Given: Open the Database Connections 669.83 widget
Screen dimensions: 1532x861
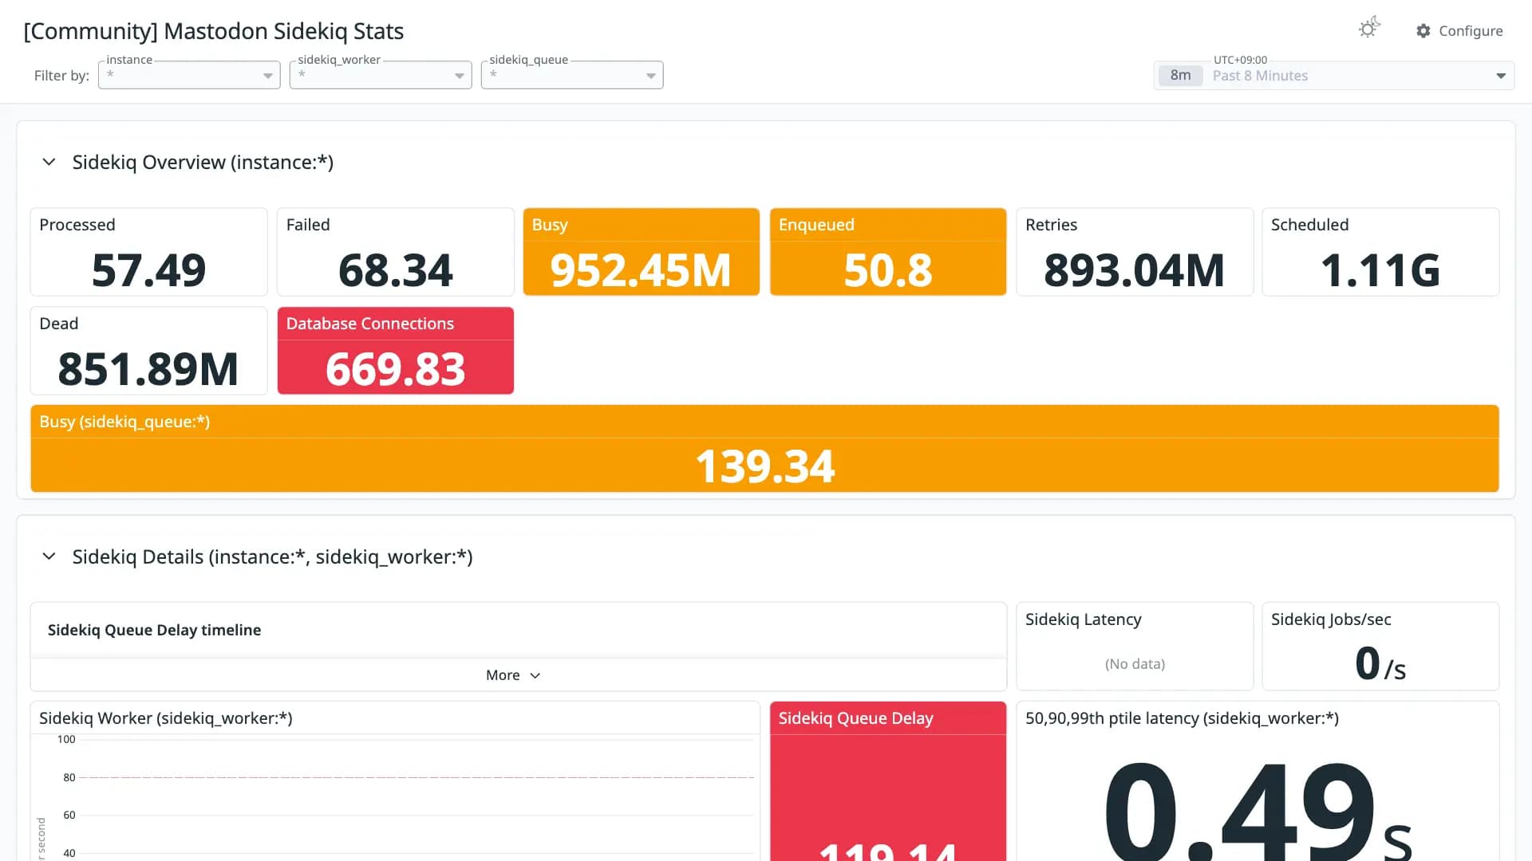Looking at the screenshot, I should pos(395,351).
